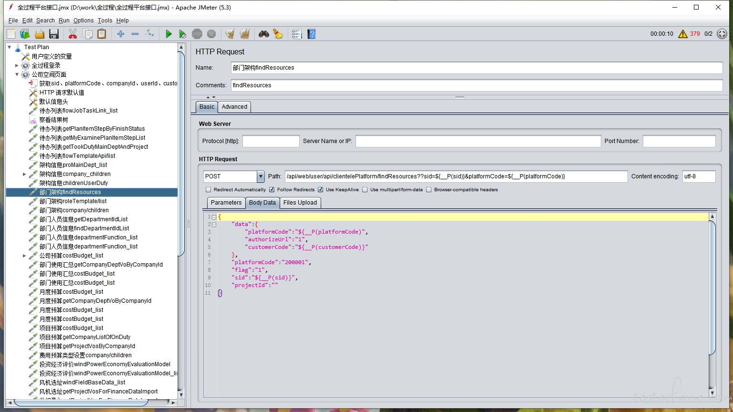Open the Help menu
The height and width of the screenshot is (412, 733).
tap(123, 21)
